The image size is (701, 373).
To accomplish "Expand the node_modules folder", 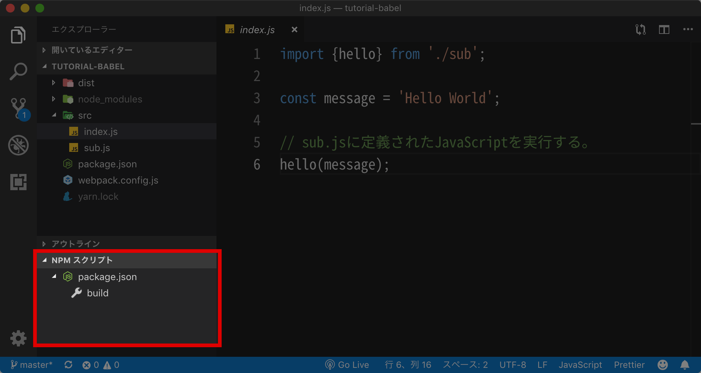I will [110, 99].
